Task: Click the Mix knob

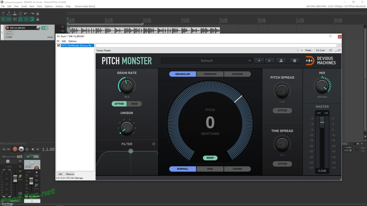Action: click(322, 86)
